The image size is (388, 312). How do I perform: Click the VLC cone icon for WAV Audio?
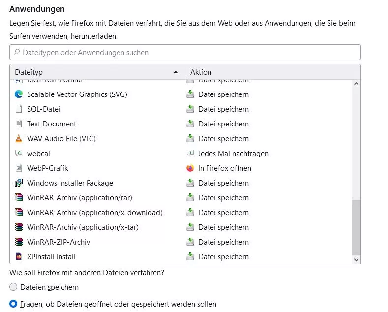coord(19,139)
